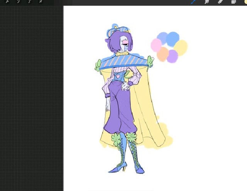Tap the pink paint blob on canvas

156,45
